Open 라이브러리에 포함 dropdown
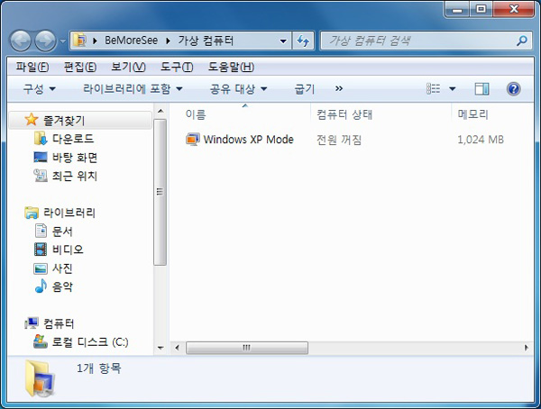The image size is (541, 409). (133, 89)
